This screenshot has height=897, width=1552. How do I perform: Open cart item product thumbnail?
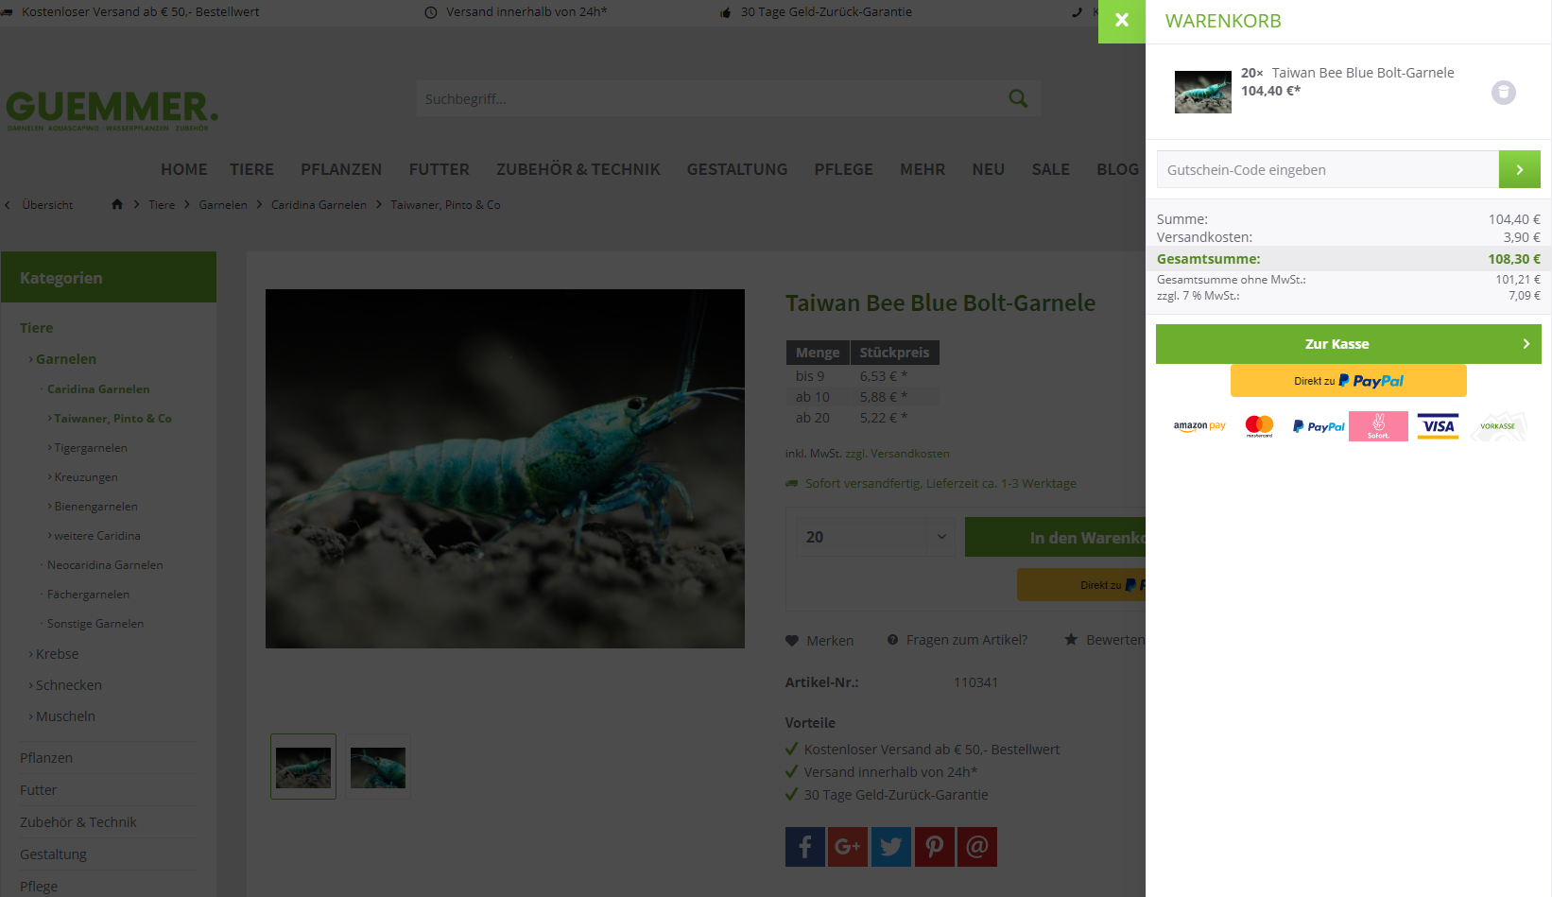pyautogui.click(x=1203, y=92)
